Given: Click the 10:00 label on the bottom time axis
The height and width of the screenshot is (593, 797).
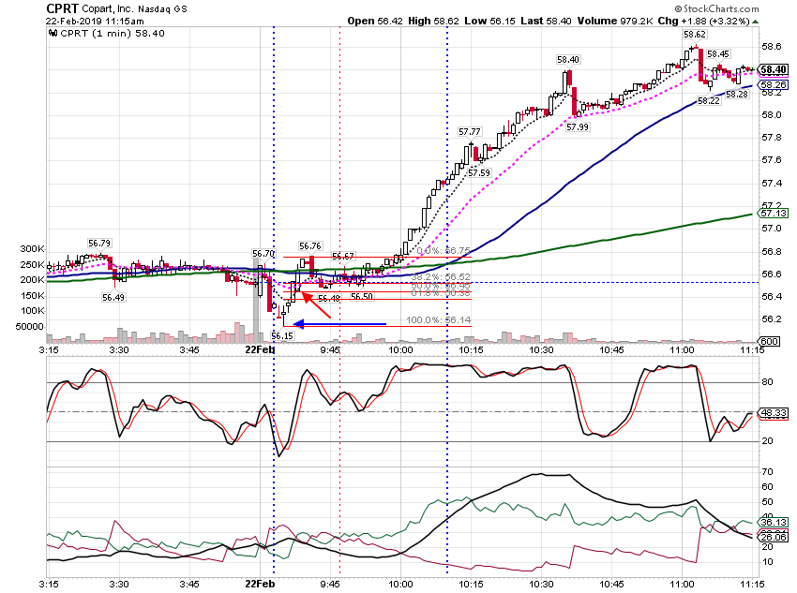Looking at the screenshot, I should pos(400,585).
